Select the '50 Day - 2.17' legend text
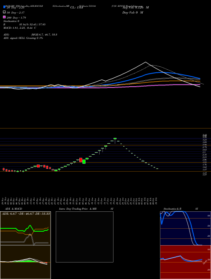This screenshot has width=211, height=279. pyautogui.click(x=16, y=13)
